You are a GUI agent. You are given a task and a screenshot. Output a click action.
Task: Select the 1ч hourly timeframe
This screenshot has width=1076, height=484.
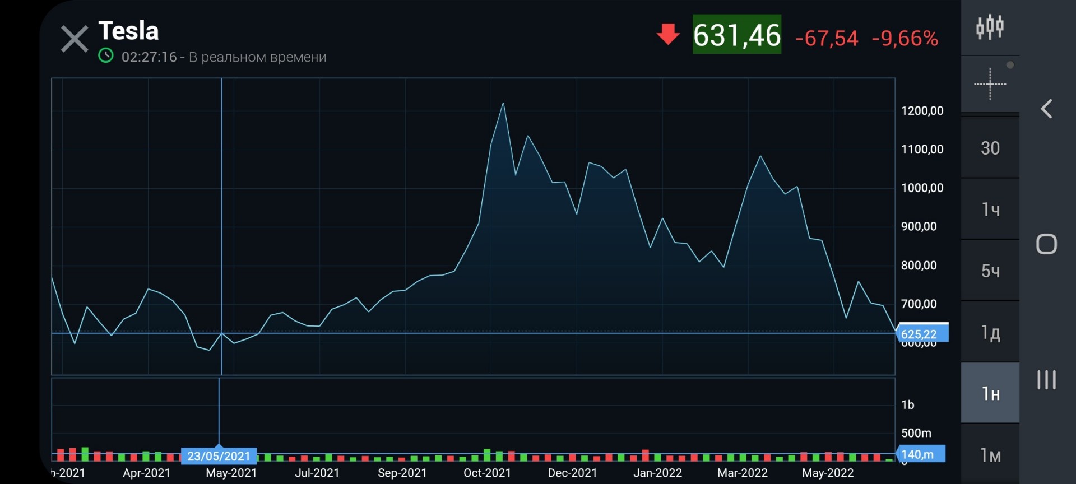(x=990, y=210)
